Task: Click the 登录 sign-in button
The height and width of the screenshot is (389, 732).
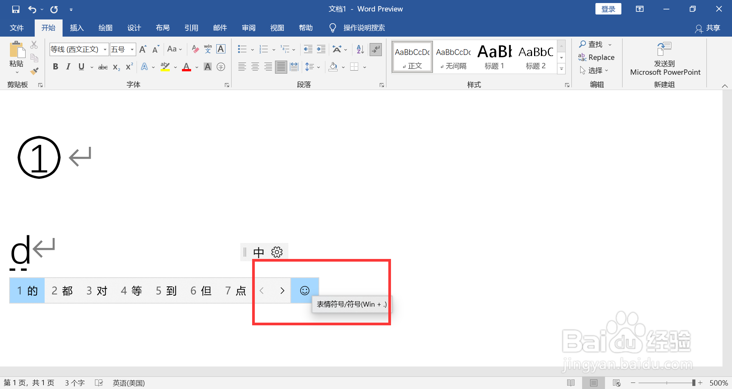Action: pyautogui.click(x=608, y=9)
